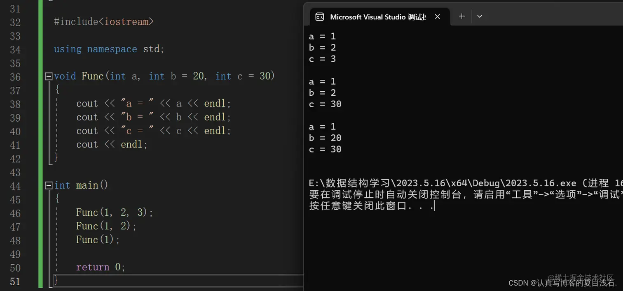Viewport: 623px width, 291px height.
Task: Click the 'int b = 20' parameter
Action: tap(176, 76)
